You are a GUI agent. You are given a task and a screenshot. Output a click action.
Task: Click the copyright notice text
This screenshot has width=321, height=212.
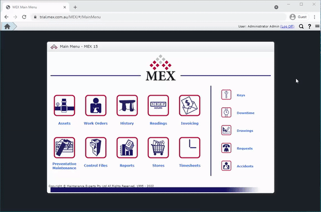[101, 186]
